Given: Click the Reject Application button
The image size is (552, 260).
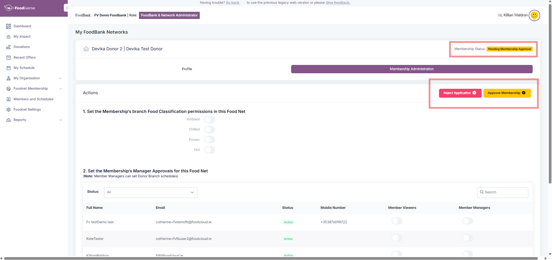Looking at the screenshot, I should (460, 93).
